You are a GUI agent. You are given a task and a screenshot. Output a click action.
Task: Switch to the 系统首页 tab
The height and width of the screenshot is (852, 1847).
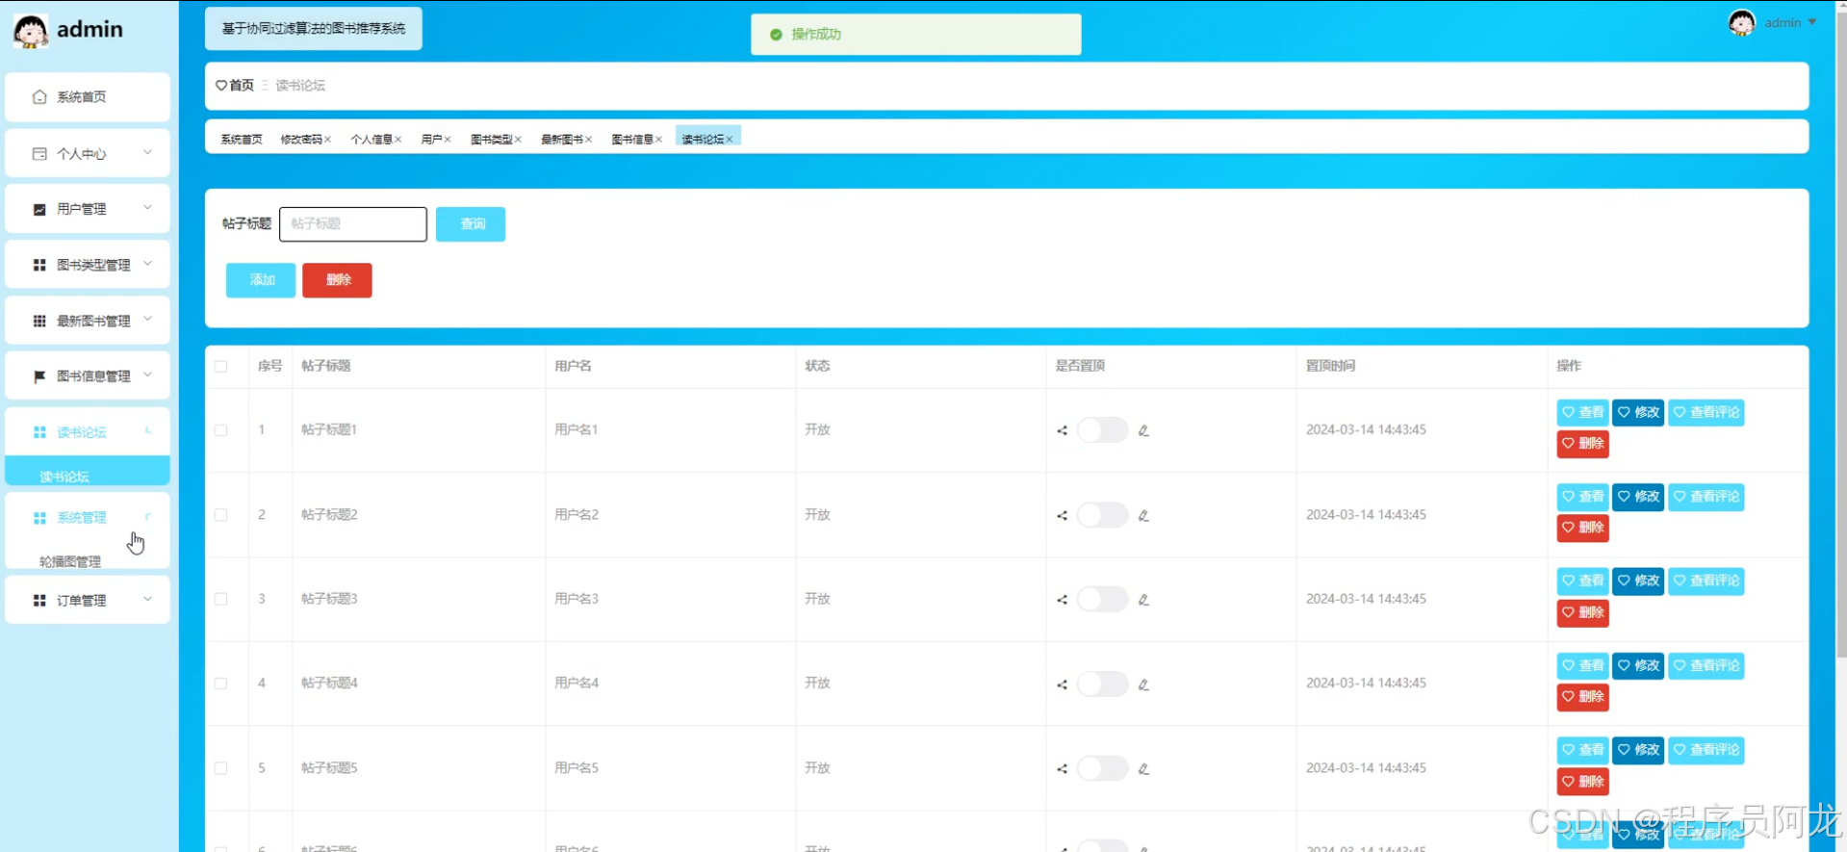(242, 140)
